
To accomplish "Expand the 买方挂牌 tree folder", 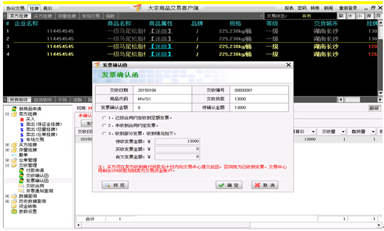I will pyautogui.click(x=7, y=145).
